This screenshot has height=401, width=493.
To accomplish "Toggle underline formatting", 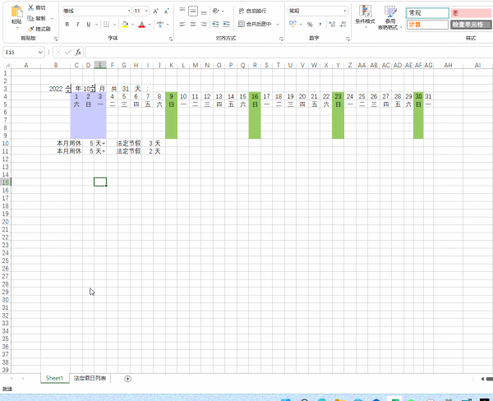I will [x=88, y=25].
